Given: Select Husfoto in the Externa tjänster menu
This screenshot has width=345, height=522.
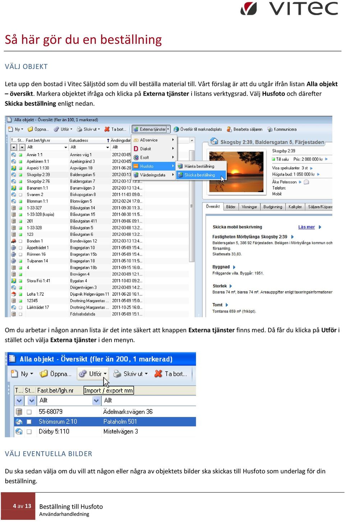Looking at the screenshot, I should click(x=153, y=166).
